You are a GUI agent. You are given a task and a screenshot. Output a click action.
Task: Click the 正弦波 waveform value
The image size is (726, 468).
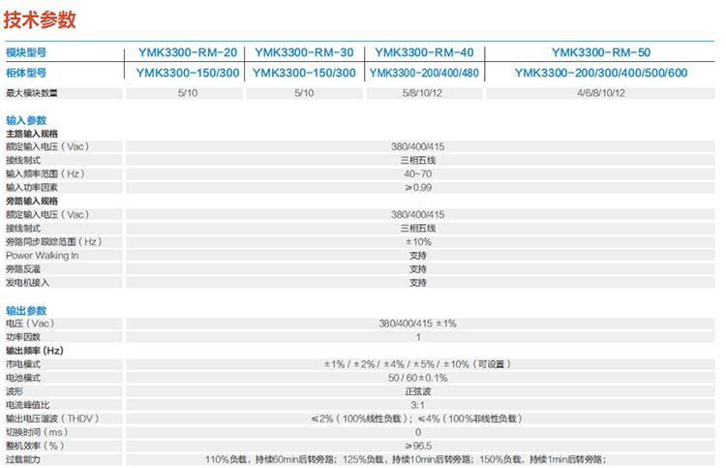tap(417, 391)
